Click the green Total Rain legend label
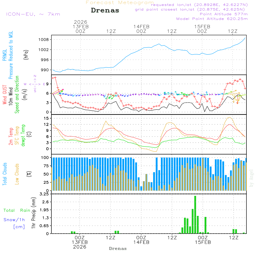Screen dimensions: 257x257 click(x=17, y=210)
